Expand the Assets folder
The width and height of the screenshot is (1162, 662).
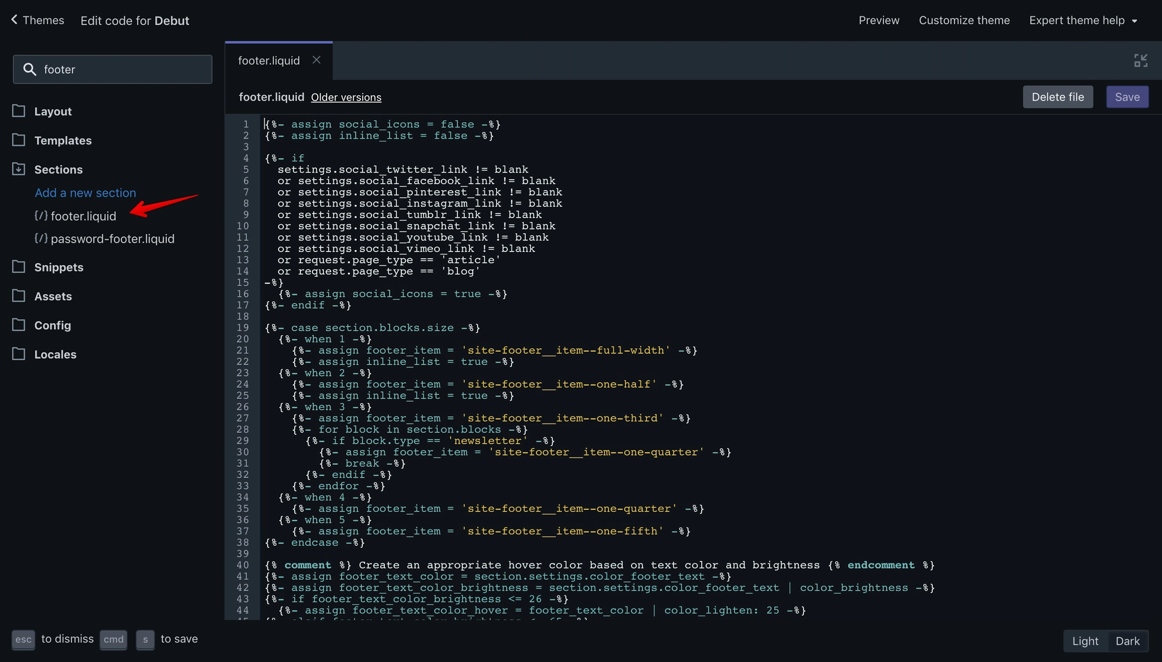[x=53, y=297]
